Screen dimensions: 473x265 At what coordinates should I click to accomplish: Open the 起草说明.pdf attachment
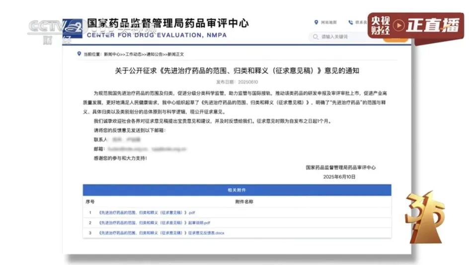(155, 223)
